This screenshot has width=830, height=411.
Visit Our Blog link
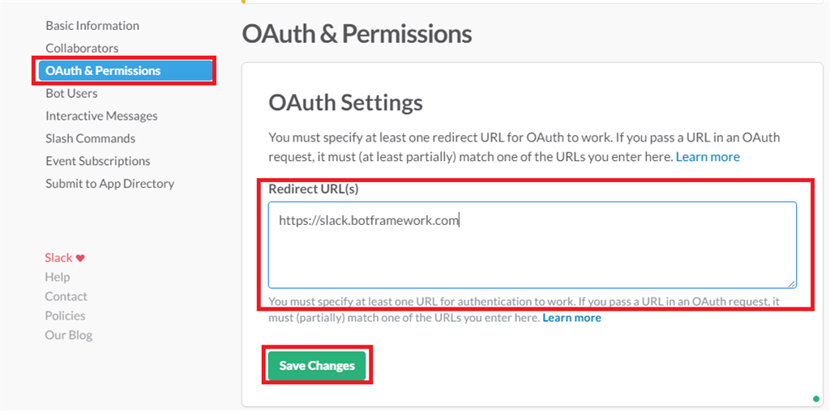(69, 336)
